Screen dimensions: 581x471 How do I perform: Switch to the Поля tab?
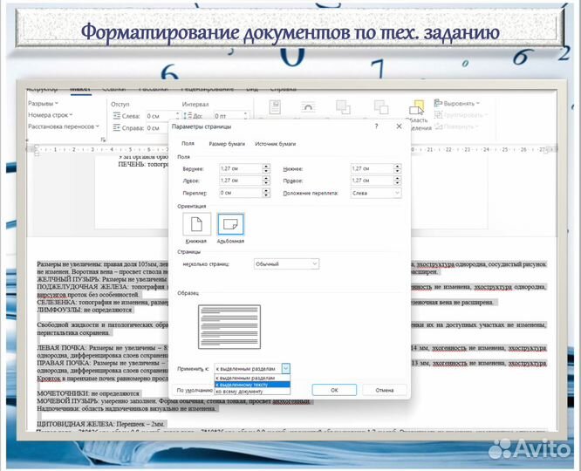(188, 143)
